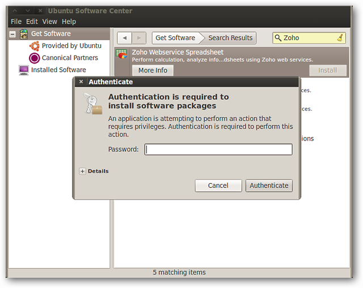Image resolution: width=363 pixels, height=288 pixels.
Task: Clear the search with the broom icon
Action: [340, 38]
